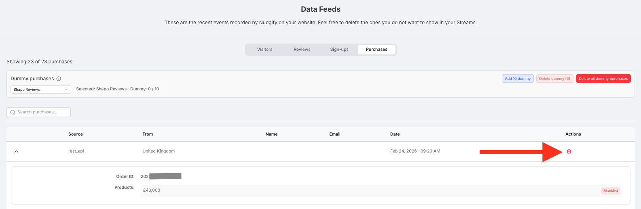Image resolution: width=641 pixels, height=209 pixels.
Task: Blacklist the £40,000 product
Action: point(610,191)
